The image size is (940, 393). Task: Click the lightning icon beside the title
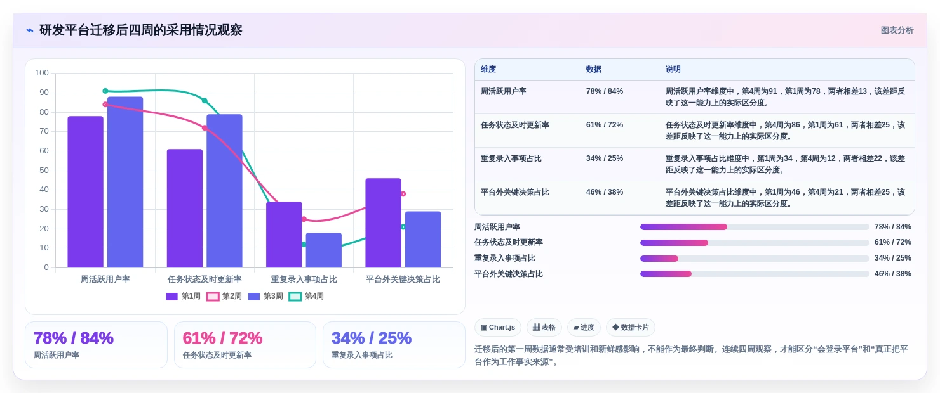(x=30, y=30)
